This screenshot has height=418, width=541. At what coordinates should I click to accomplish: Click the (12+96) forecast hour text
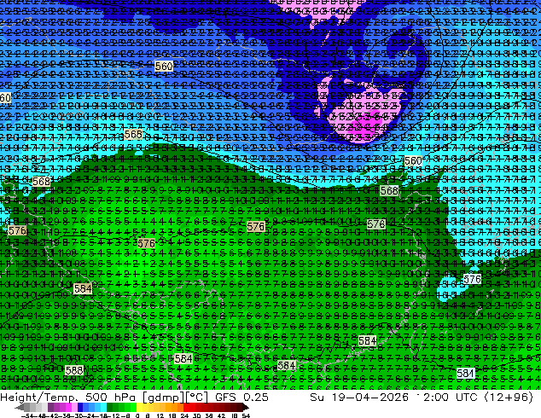click(x=509, y=397)
